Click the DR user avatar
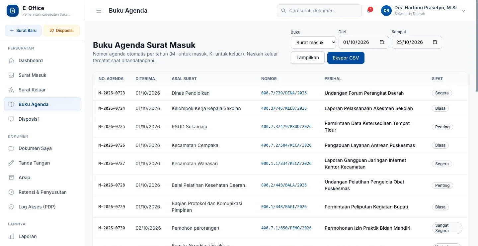This screenshot has height=246, width=478. (386, 11)
